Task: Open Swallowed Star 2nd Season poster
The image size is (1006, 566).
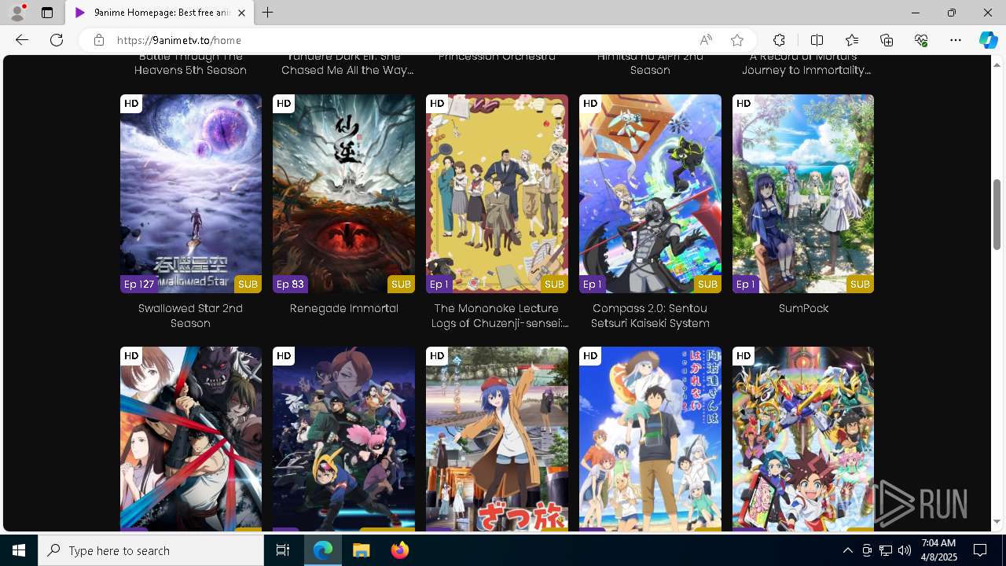Action: pyautogui.click(x=191, y=193)
